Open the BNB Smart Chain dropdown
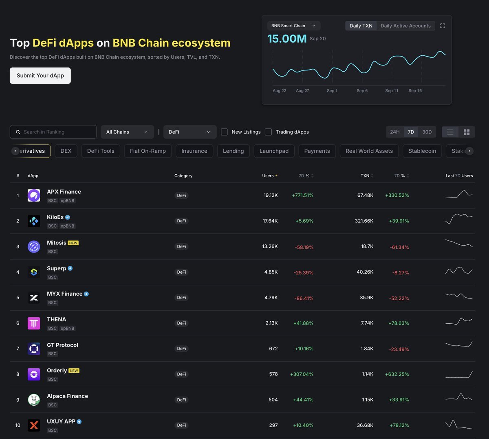The width and height of the screenshot is (489, 439). click(x=293, y=26)
